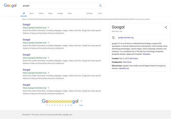171x128 pixels.
Task: Go to results page 8
Action: [66, 105]
